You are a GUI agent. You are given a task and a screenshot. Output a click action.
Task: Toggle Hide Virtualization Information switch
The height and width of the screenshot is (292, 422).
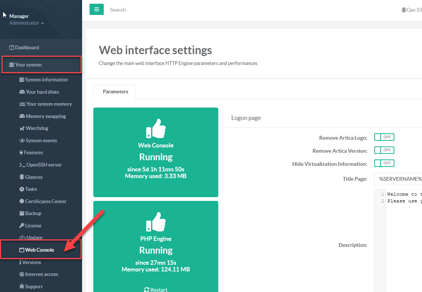(x=384, y=163)
